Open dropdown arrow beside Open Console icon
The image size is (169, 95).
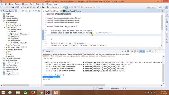(157, 51)
